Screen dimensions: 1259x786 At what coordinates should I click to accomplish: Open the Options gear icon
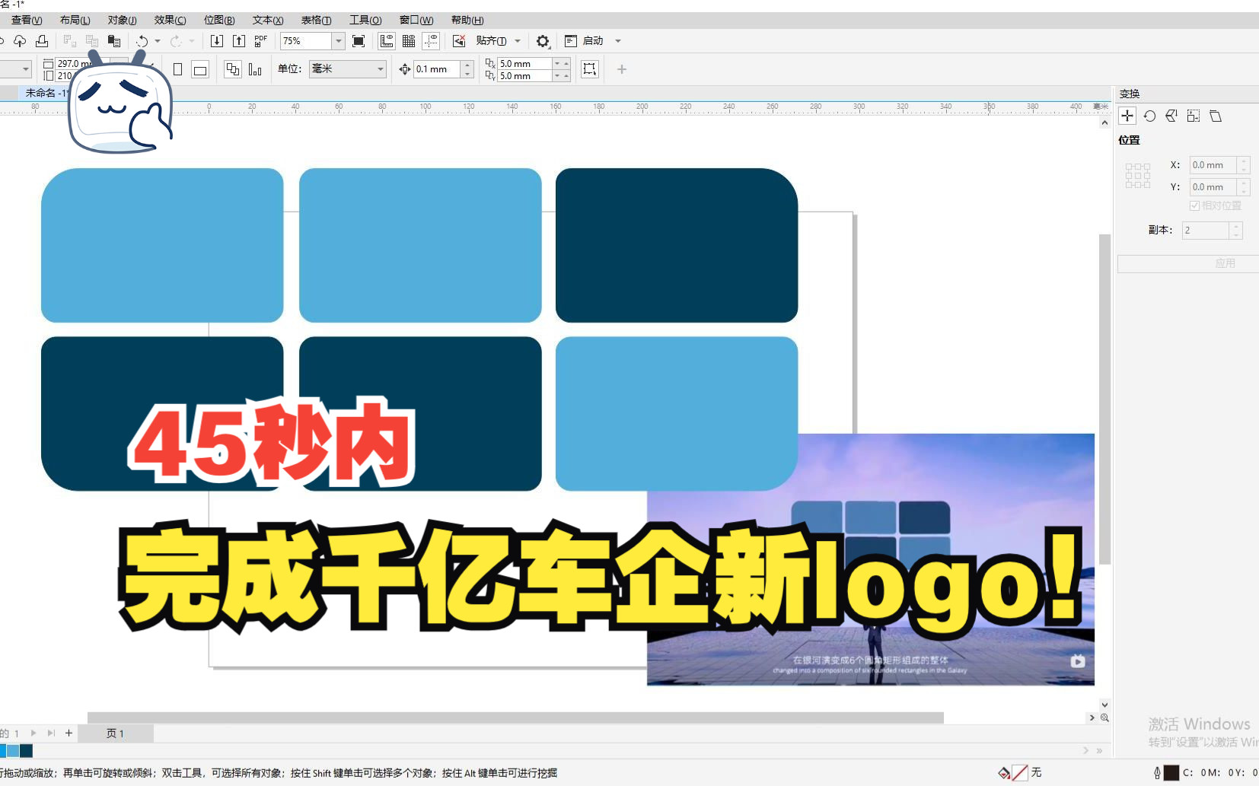coord(543,41)
